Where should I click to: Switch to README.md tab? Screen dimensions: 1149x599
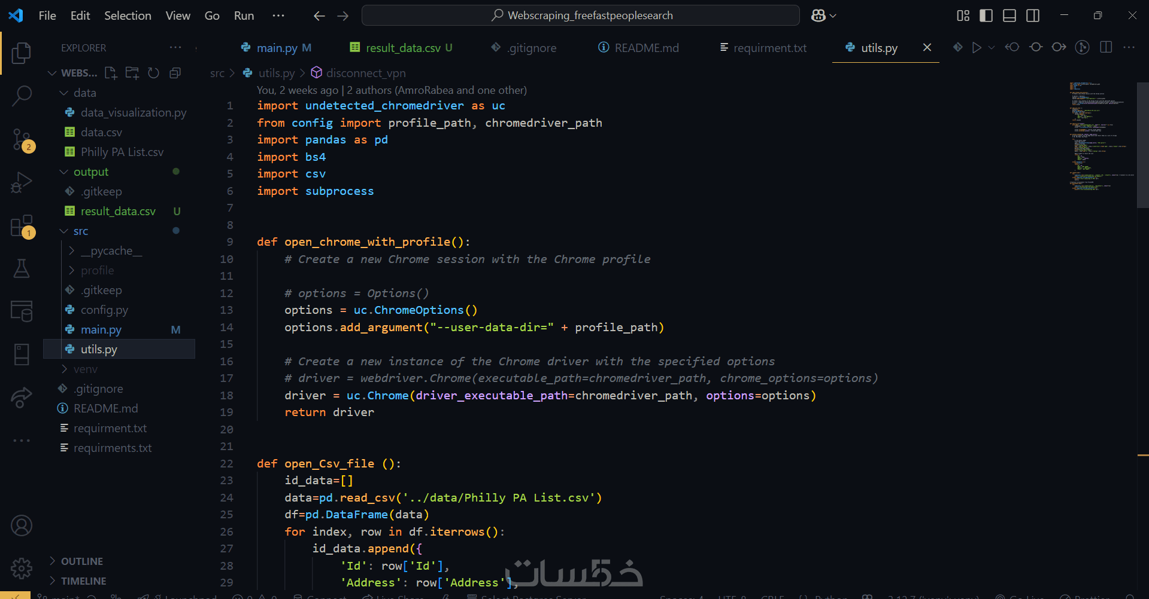639,48
